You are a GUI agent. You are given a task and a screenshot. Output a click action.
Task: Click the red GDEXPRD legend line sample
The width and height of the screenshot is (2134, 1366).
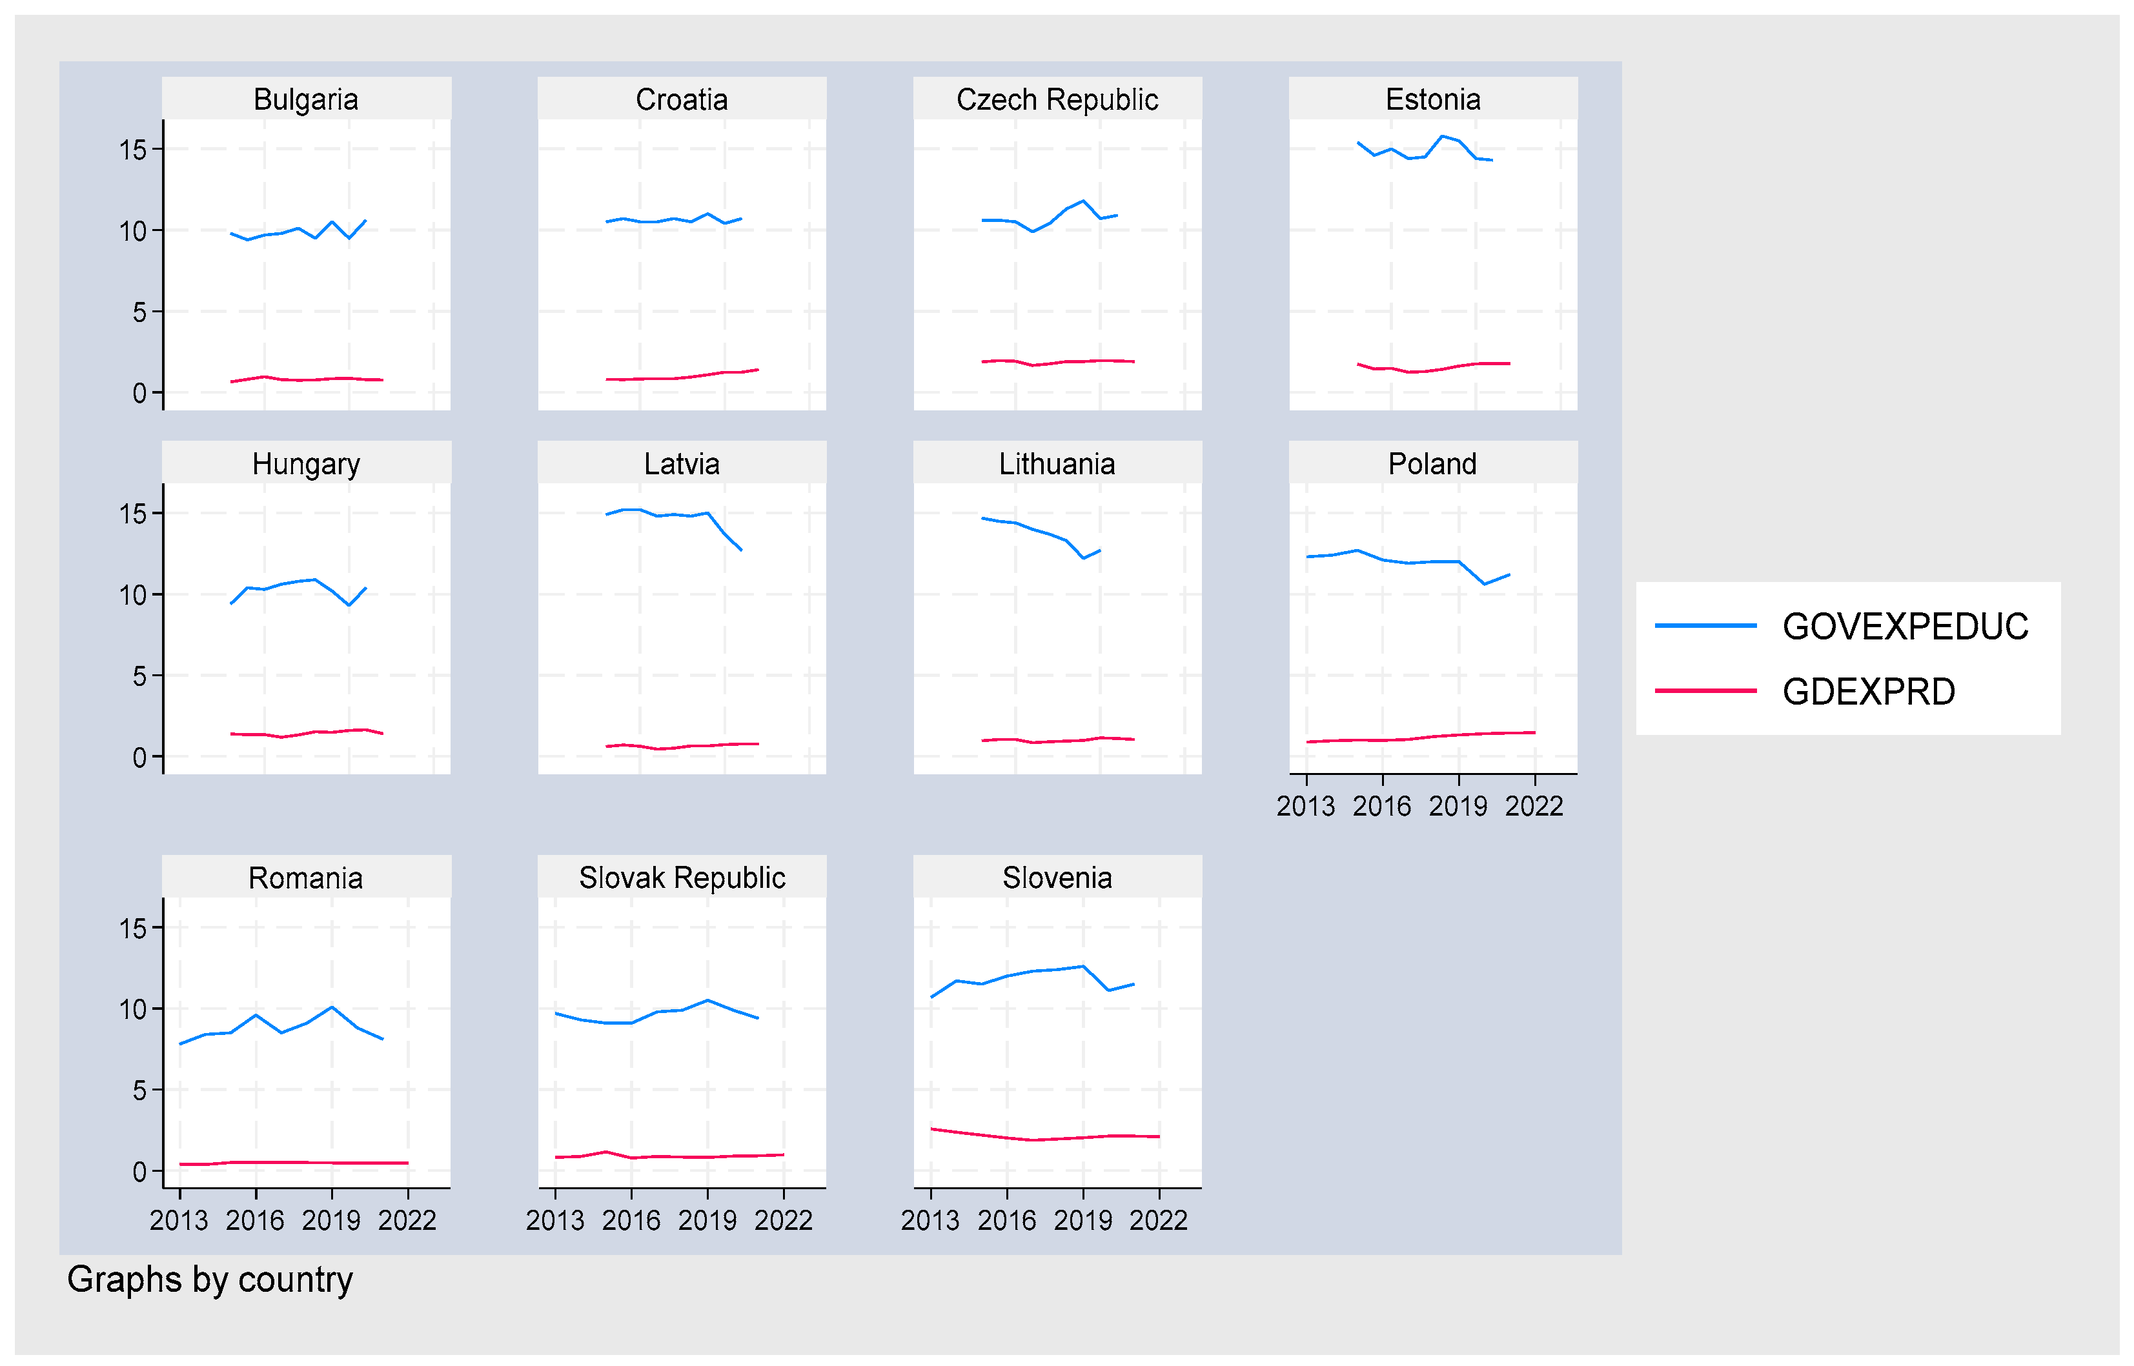click(1705, 691)
